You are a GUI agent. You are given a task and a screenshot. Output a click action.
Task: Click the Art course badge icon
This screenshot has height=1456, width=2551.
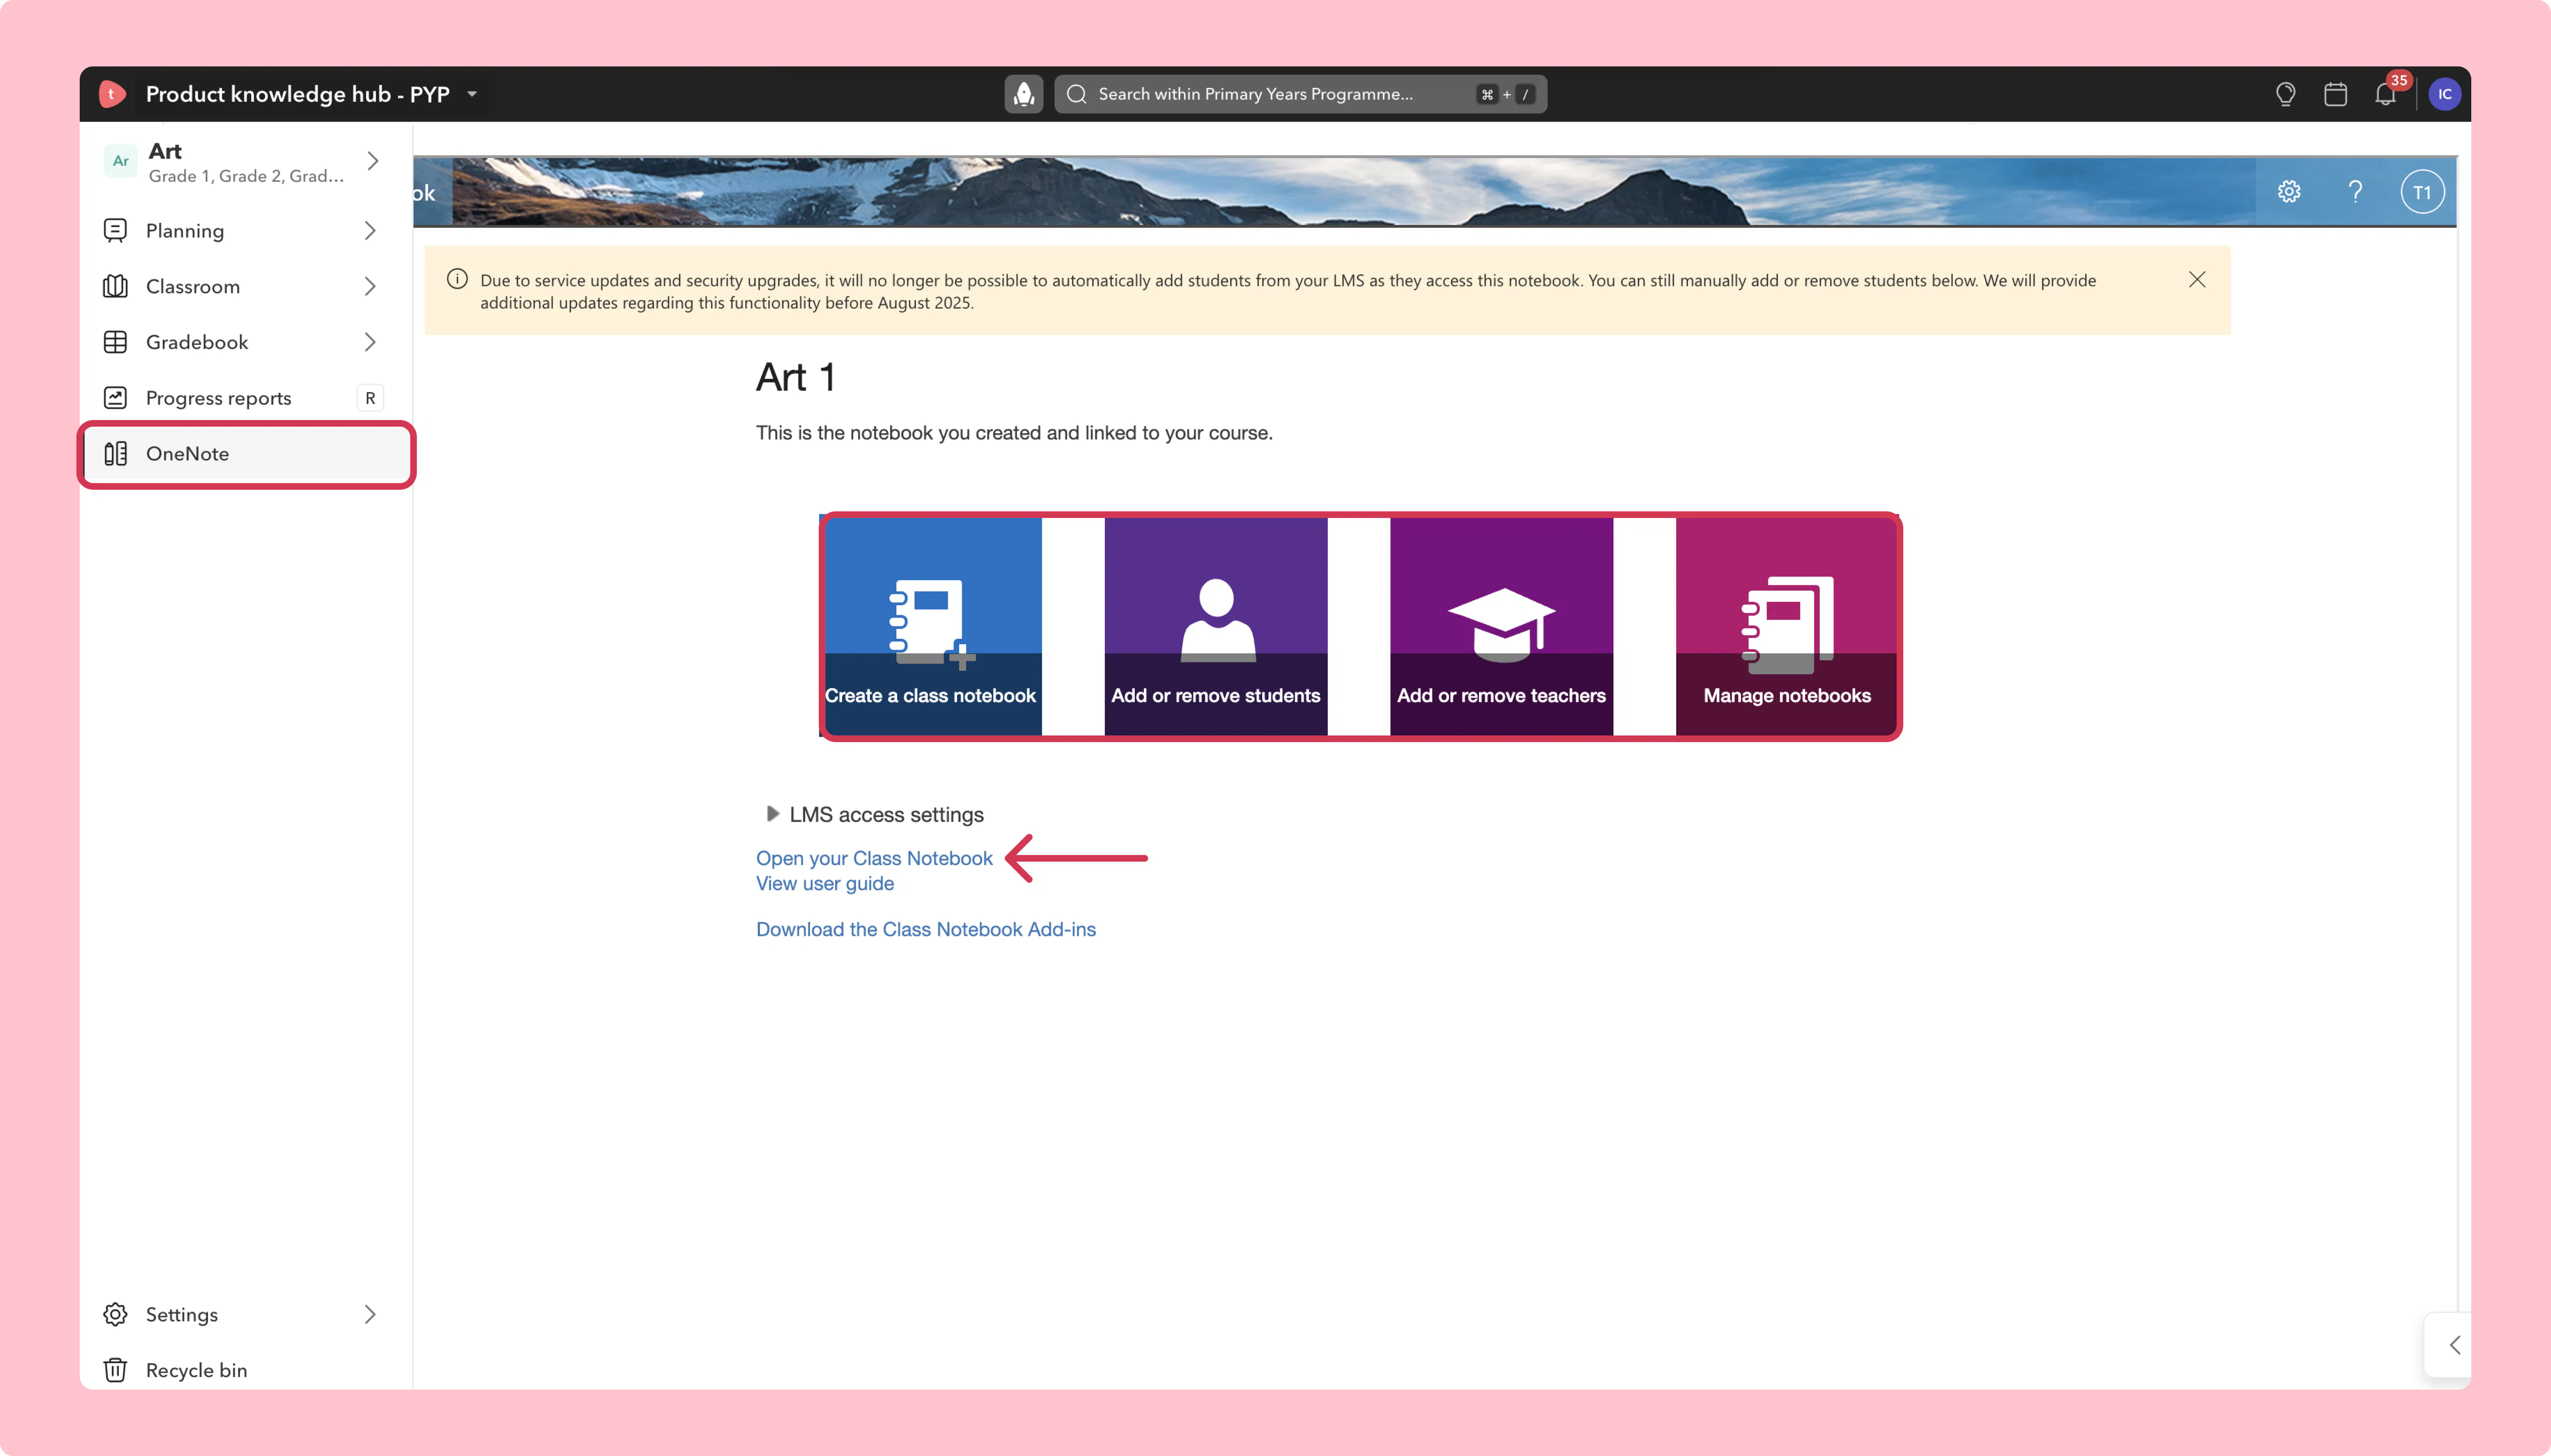click(x=121, y=161)
